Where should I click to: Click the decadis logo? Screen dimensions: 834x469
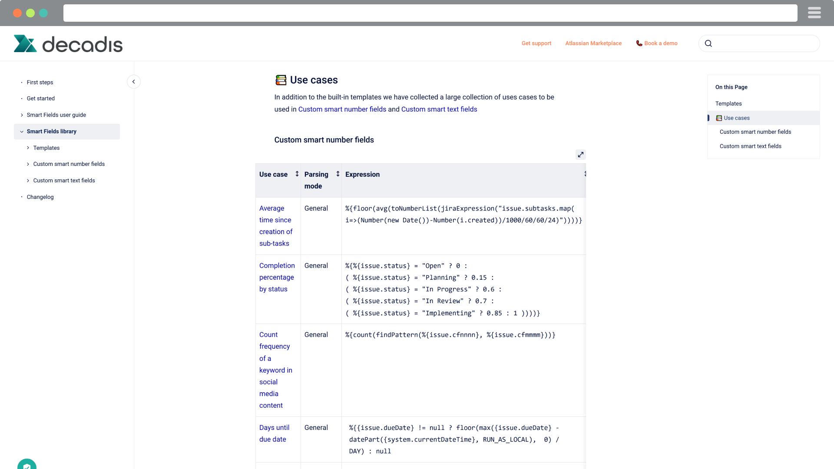(x=68, y=44)
